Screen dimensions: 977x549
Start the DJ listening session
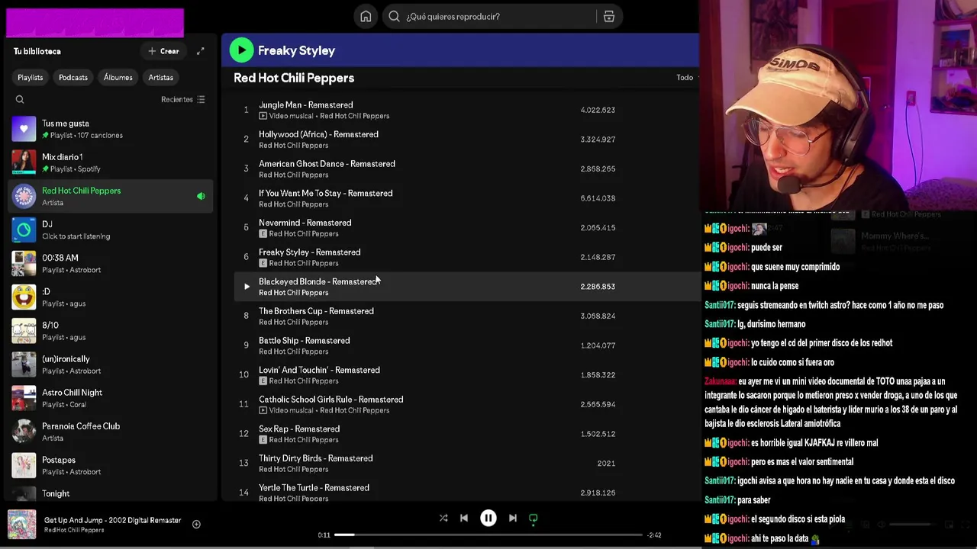[111, 230]
